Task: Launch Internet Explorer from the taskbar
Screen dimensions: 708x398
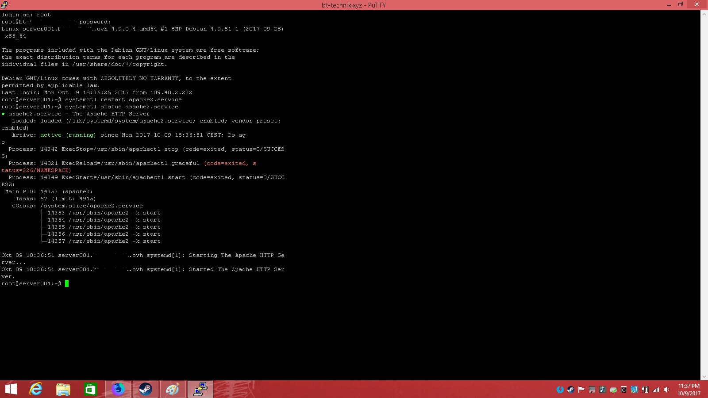Action: pos(36,389)
